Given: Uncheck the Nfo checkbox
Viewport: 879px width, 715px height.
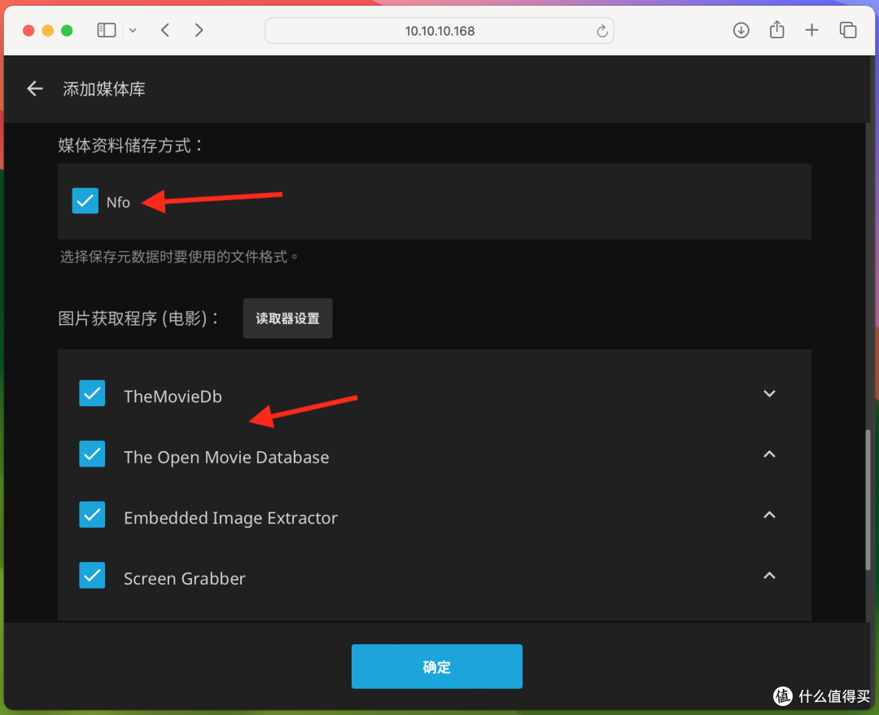Looking at the screenshot, I should 85,201.
